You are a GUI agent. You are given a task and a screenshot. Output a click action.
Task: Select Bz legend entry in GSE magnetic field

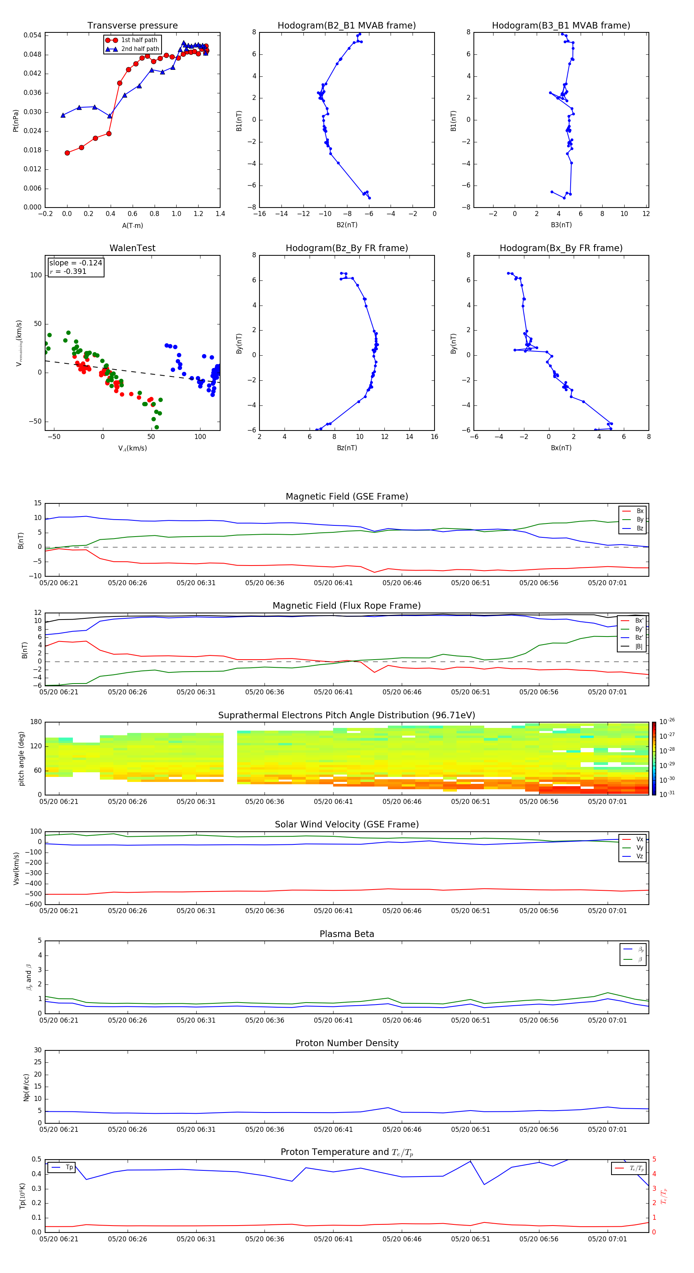pyautogui.click(x=633, y=528)
